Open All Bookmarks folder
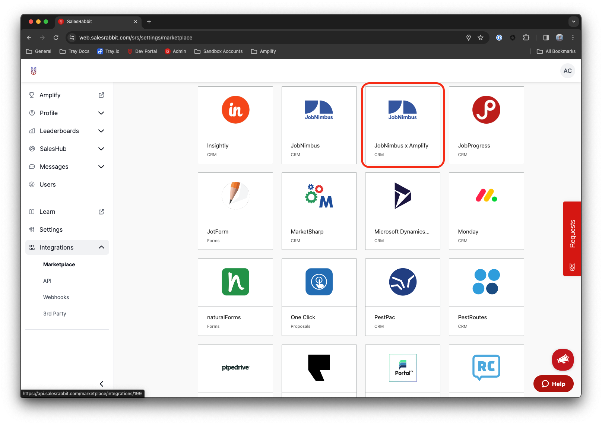This screenshot has width=602, height=425. pos(556,51)
